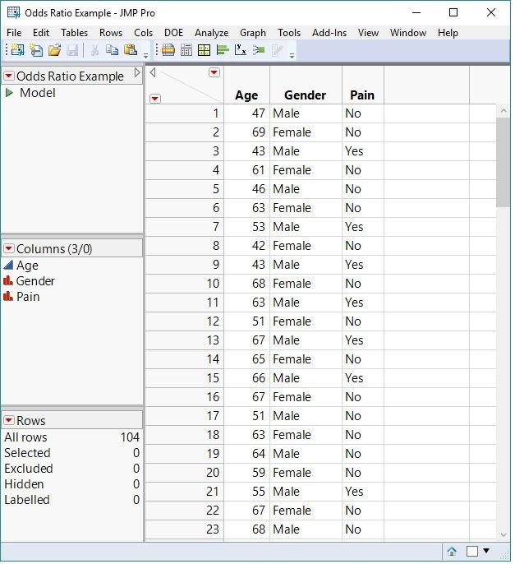515x564 pixels.
Task: Open the Rows panel red triangle menu
Action: coord(9,421)
